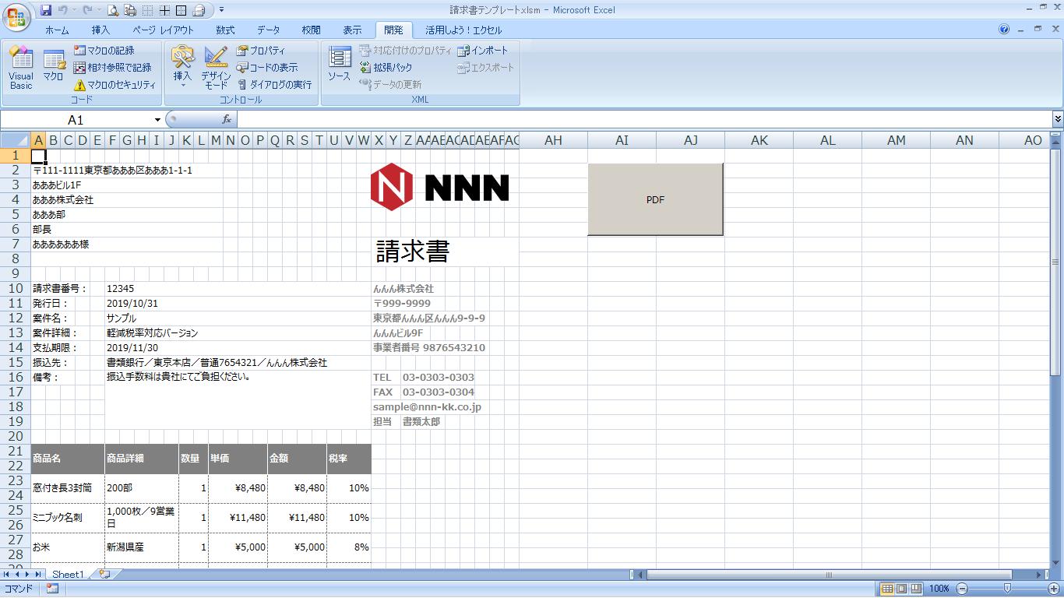Expand the 挿入 controls dropdown
1064x598 pixels.
coord(182,68)
